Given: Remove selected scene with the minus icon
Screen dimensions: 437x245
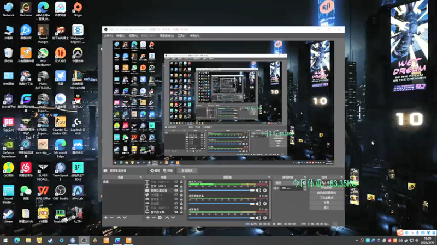Looking at the screenshot, I should [x=111, y=217].
